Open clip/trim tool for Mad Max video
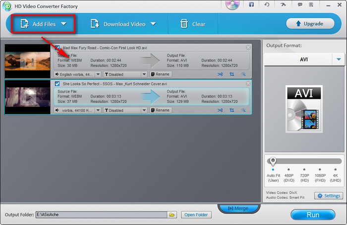Screen dimensions: 347x225 (x=220, y=74)
